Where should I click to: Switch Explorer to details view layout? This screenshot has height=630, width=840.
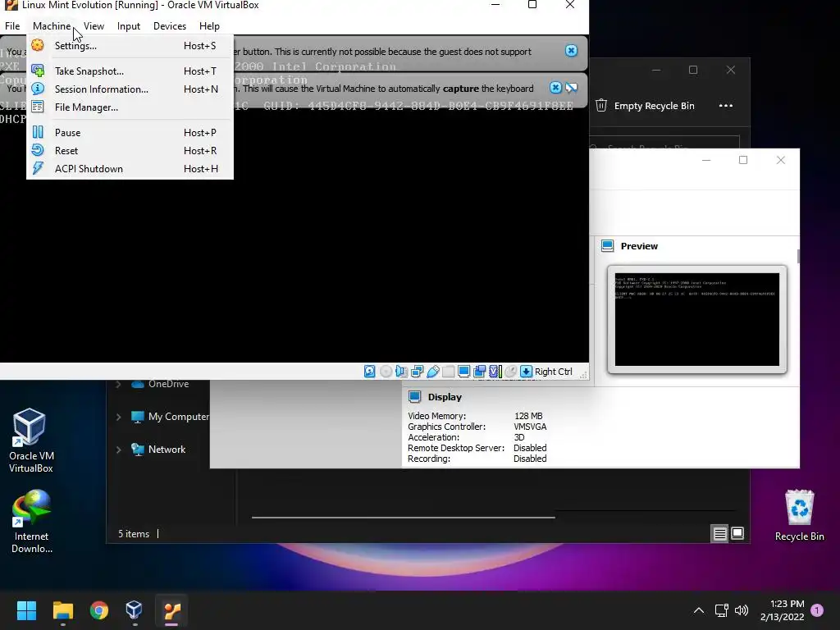point(719,533)
